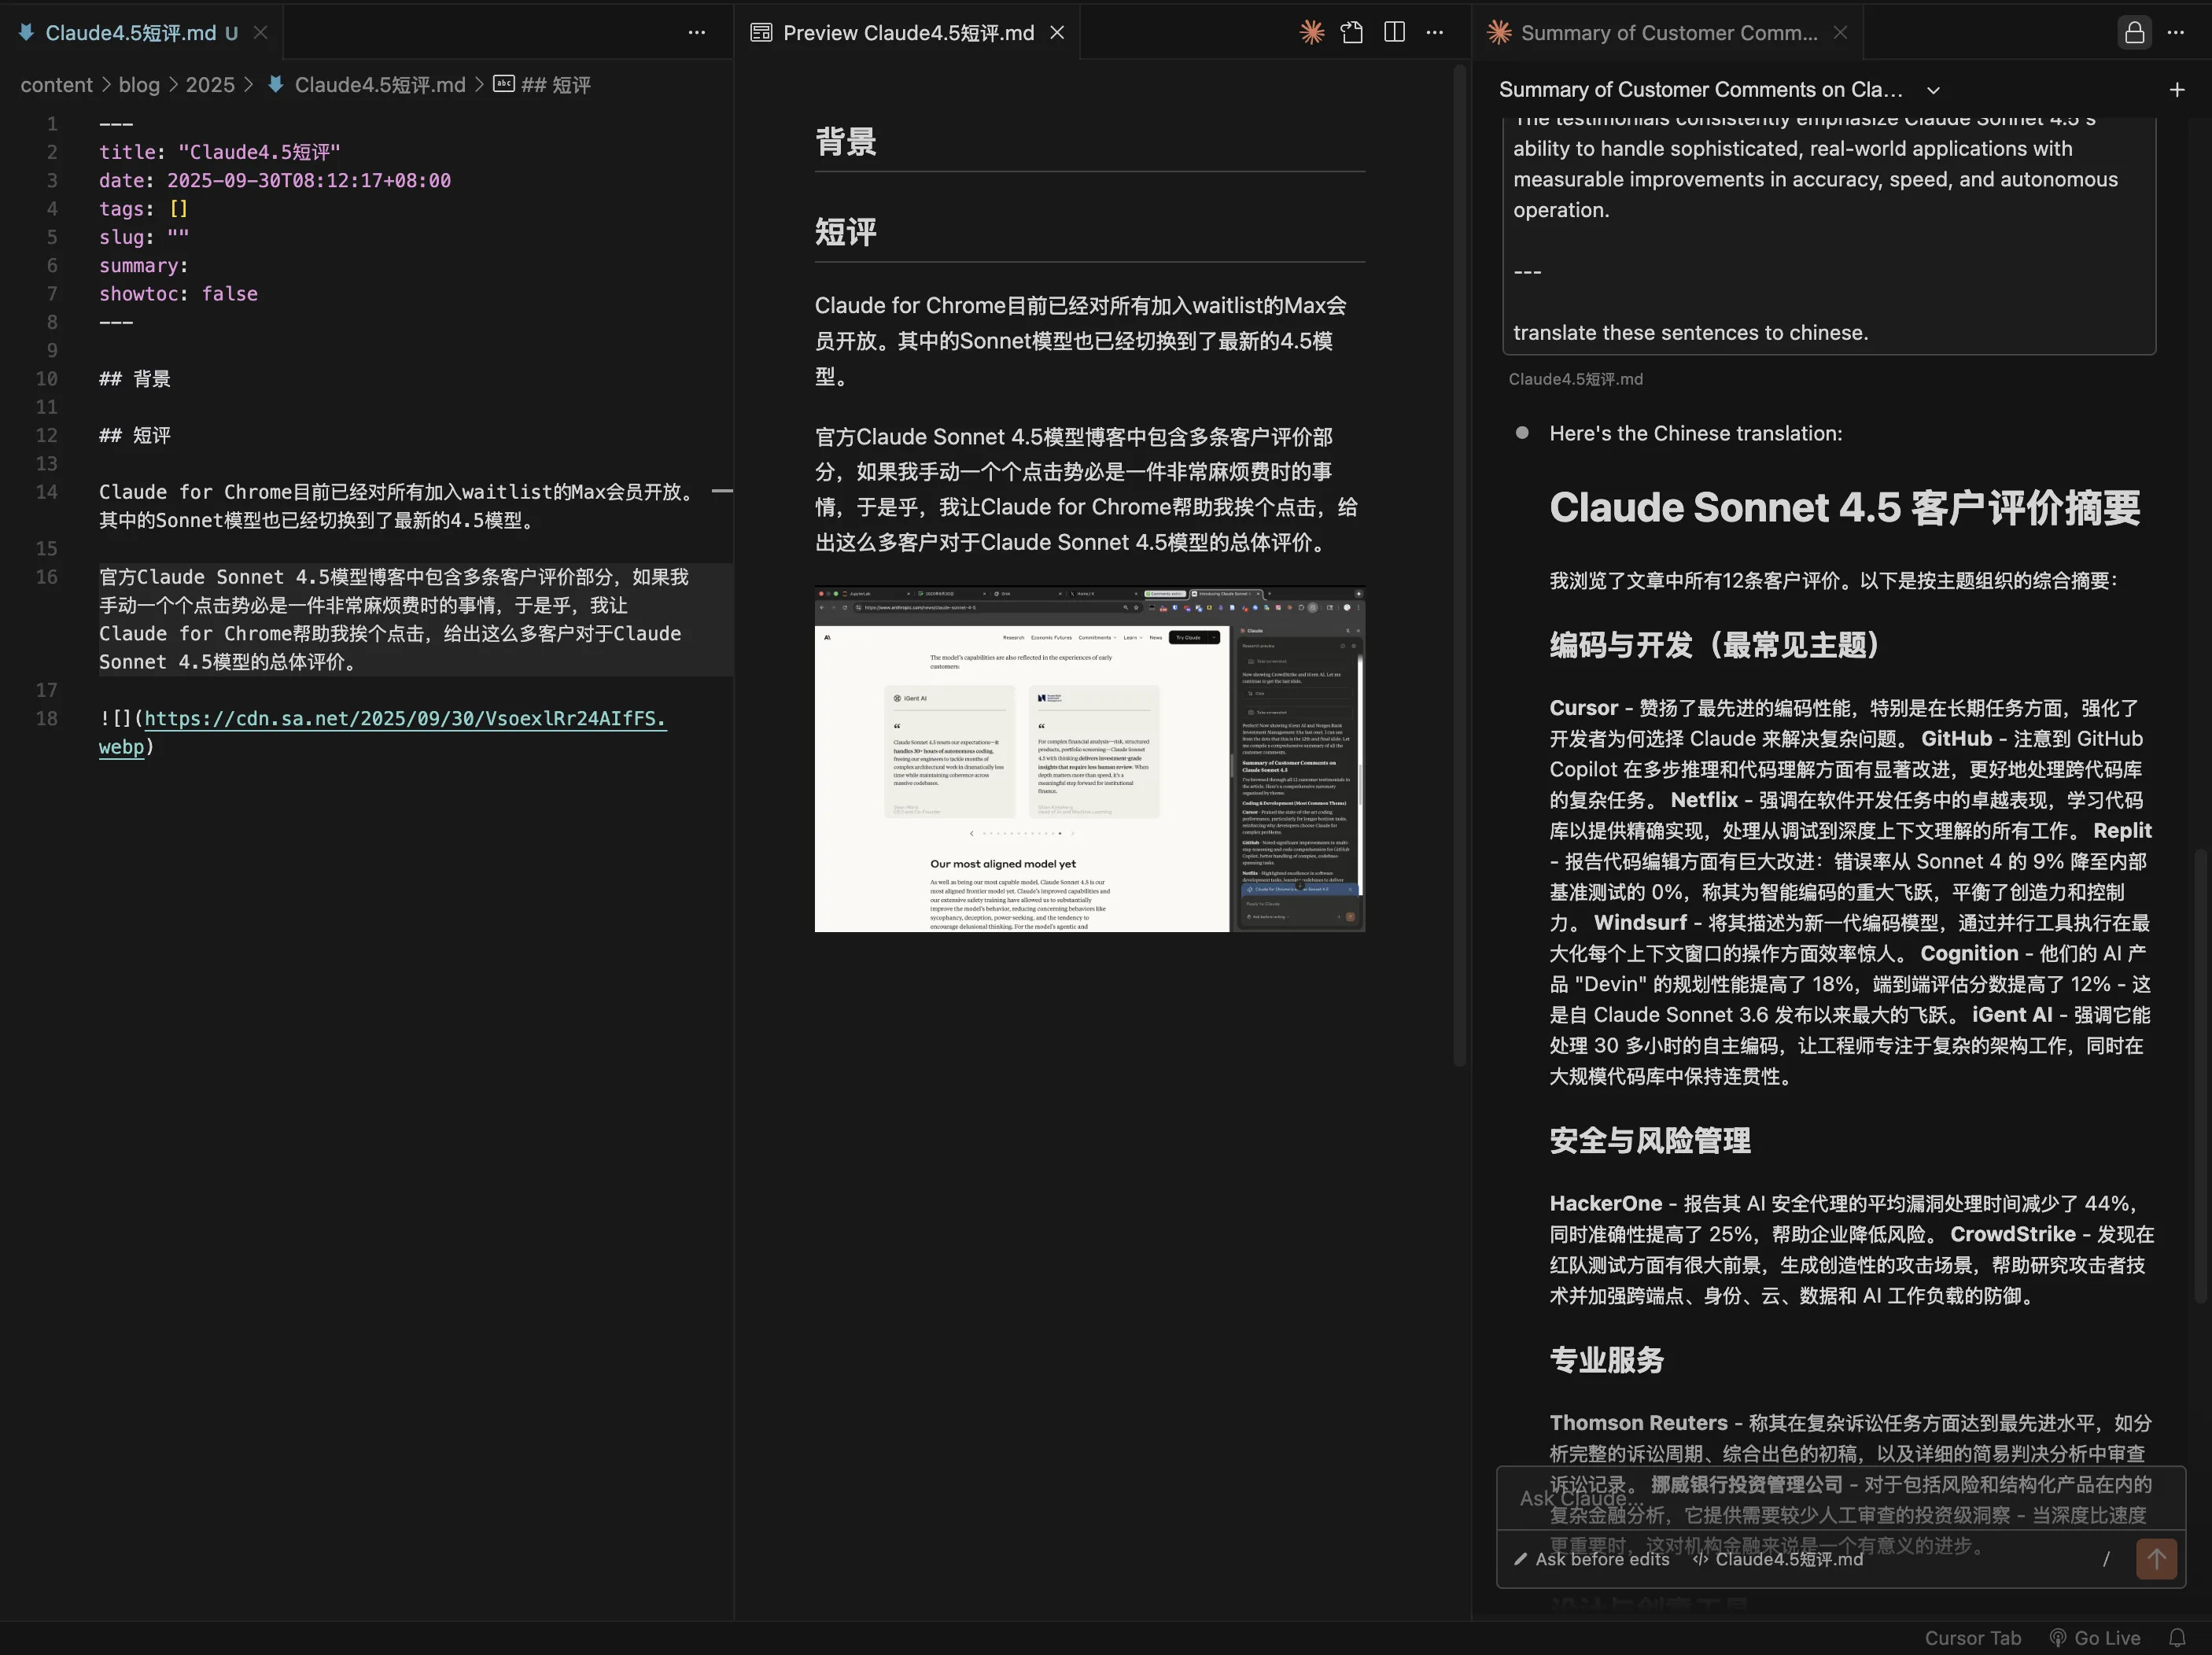This screenshot has height=1655, width=2212.
Task: Click line number 16 in the gutter
Action: (x=47, y=577)
